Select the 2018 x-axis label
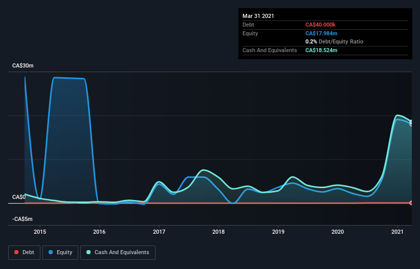This screenshot has height=269, width=420. pos(218,232)
